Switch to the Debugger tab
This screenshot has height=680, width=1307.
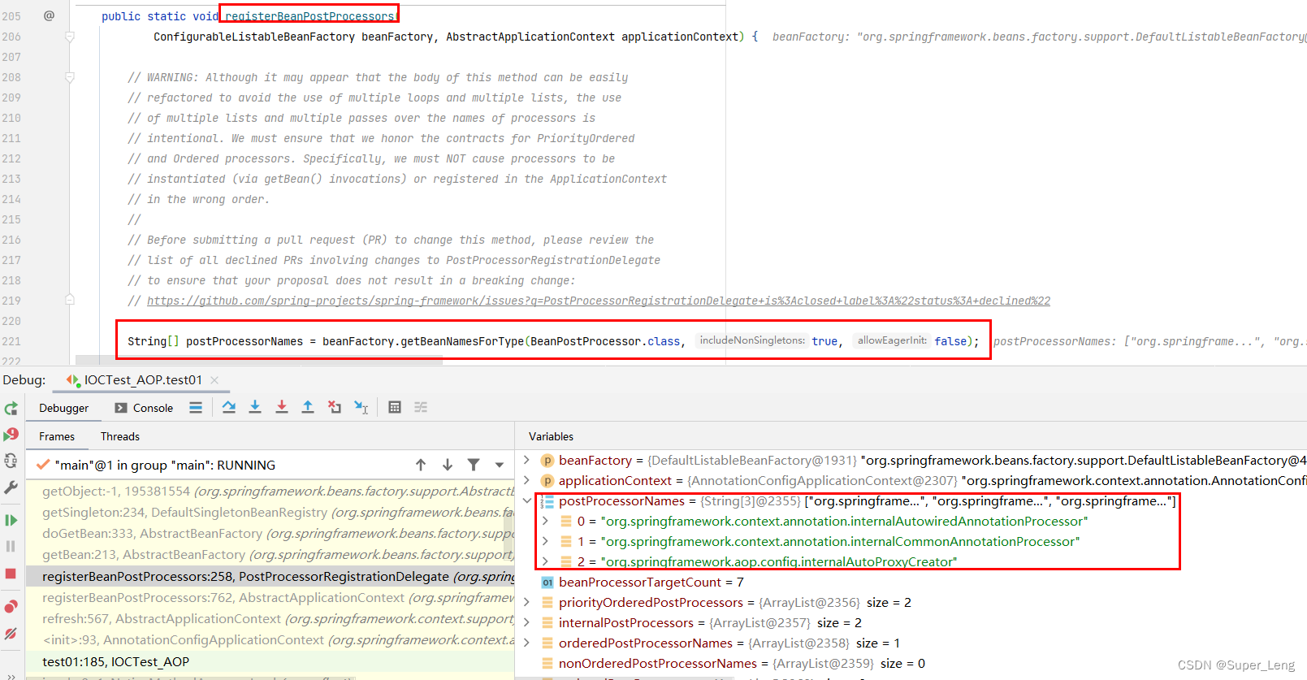coord(64,408)
